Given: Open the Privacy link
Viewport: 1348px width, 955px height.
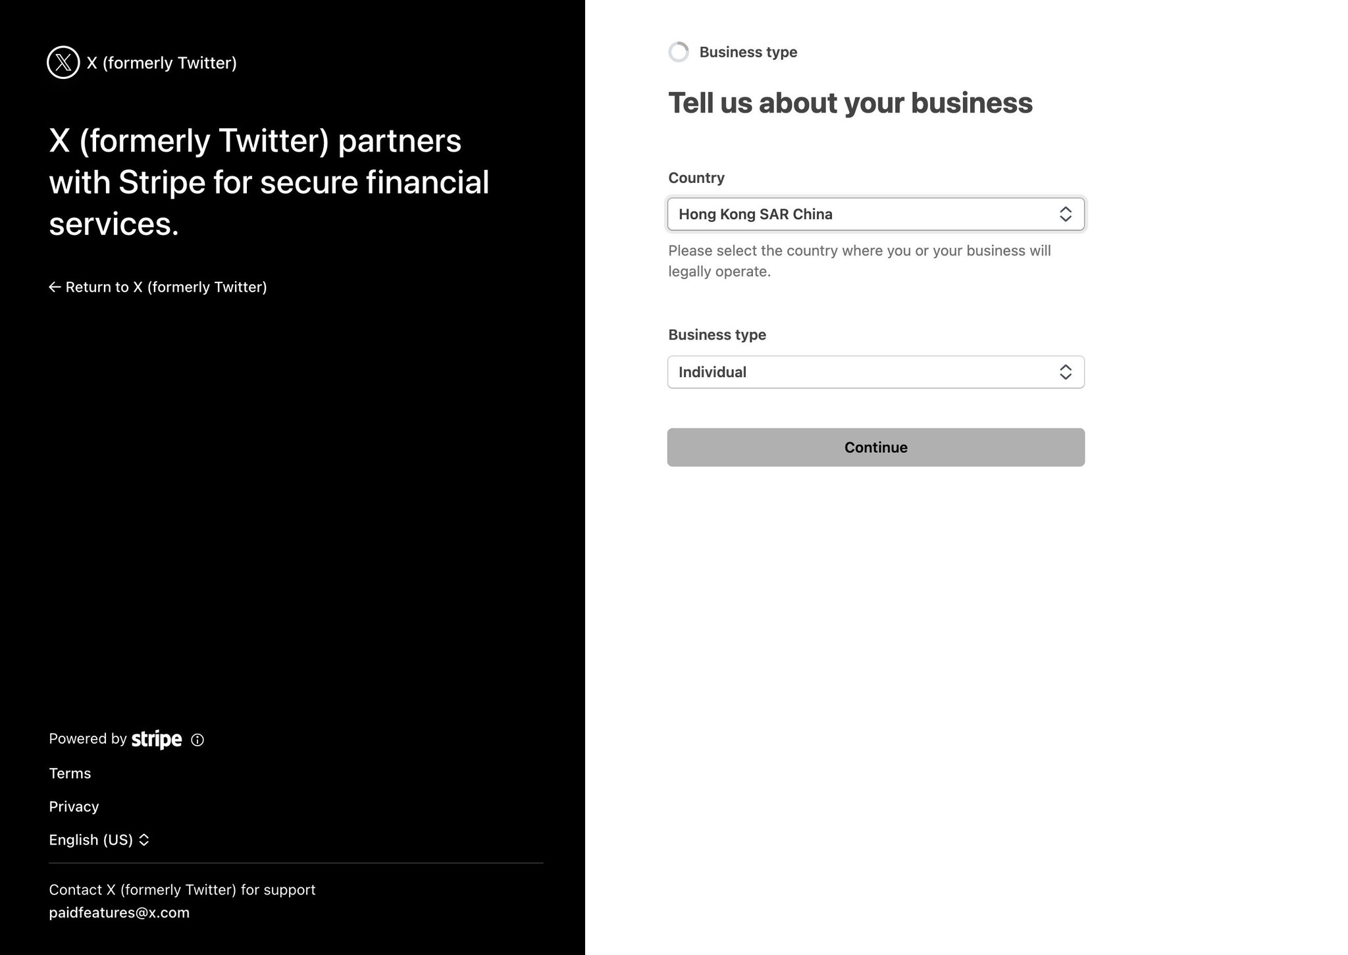Looking at the screenshot, I should click(74, 807).
